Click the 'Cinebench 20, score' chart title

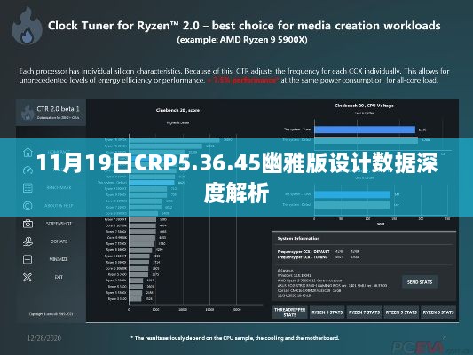pos(177,110)
